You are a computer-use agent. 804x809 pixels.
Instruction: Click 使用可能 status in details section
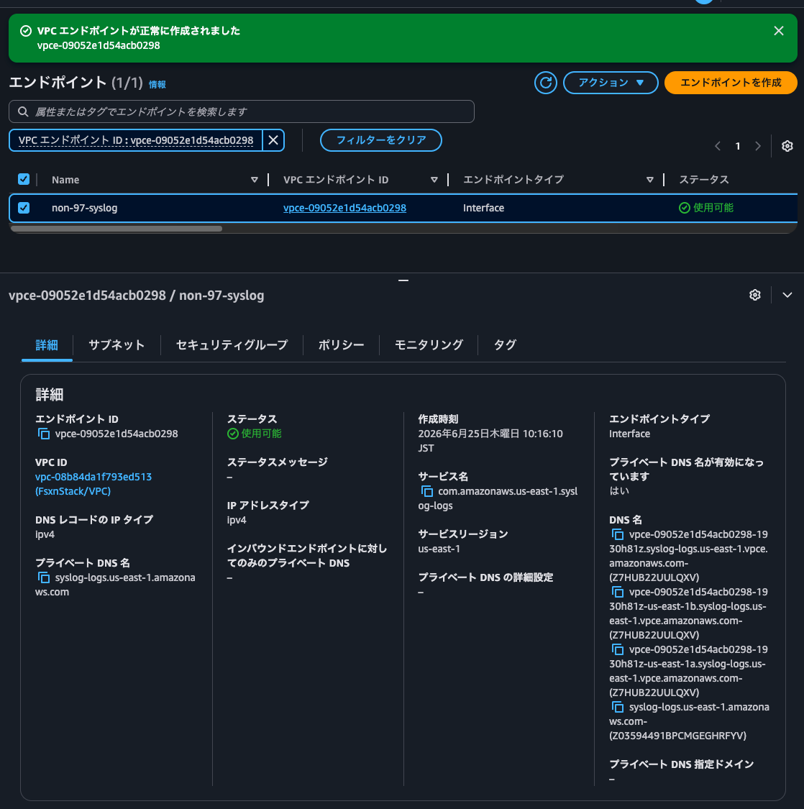click(255, 434)
